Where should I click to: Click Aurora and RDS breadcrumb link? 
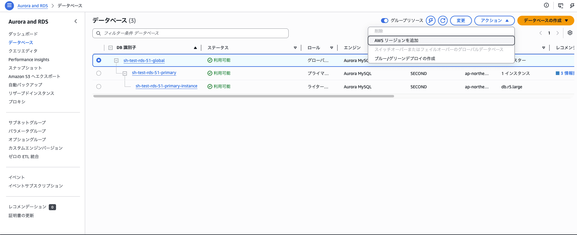click(33, 6)
